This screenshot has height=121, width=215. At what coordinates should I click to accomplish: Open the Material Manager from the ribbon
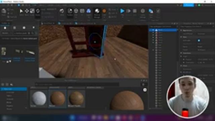(97, 13)
